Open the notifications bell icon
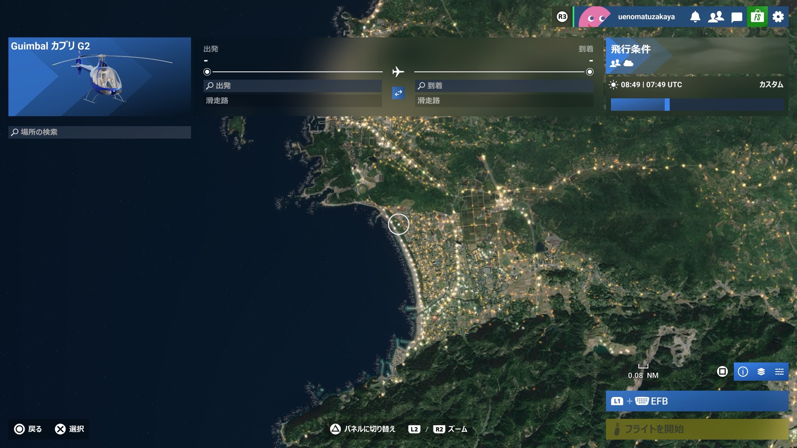The width and height of the screenshot is (797, 448). point(695,17)
